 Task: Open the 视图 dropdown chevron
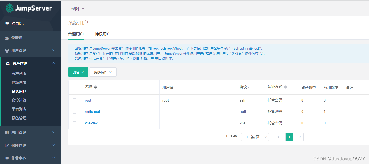click(83, 9)
